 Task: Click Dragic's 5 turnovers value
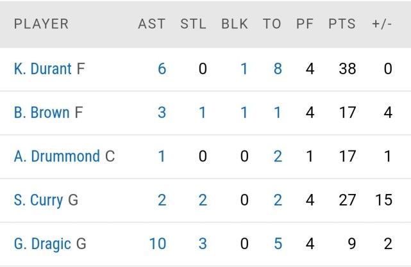tap(278, 244)
